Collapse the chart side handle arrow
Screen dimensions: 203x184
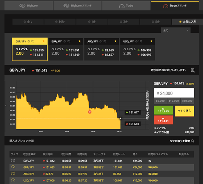(x=6, y=106)
